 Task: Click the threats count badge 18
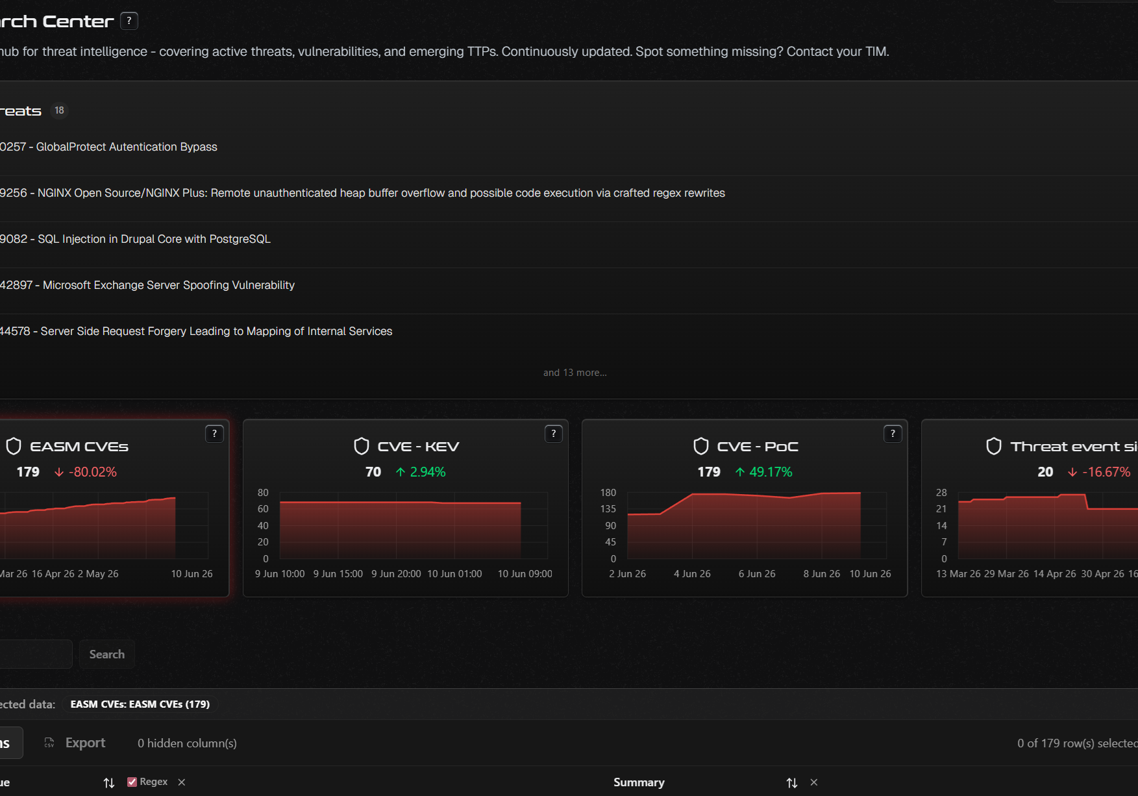(x=59, y=110)
